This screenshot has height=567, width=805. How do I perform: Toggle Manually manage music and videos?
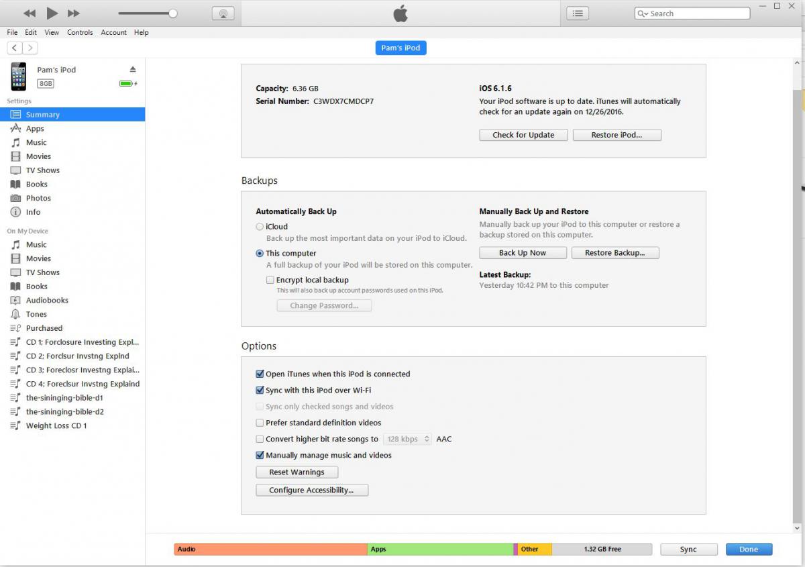pyautogui.click(x=260, y=455)
